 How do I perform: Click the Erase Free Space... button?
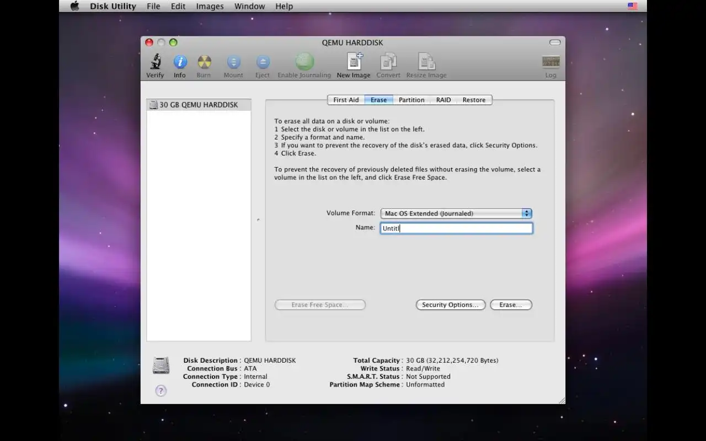(x=320, y=305)
